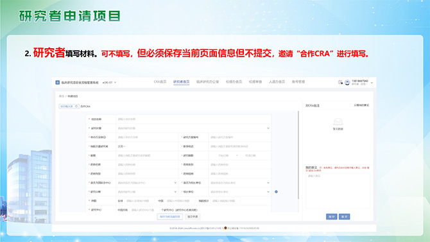This screenshot has height=242, width=430.
Task: Open the 是否为国际多中心 dropdown
Action: pos(147,183)
